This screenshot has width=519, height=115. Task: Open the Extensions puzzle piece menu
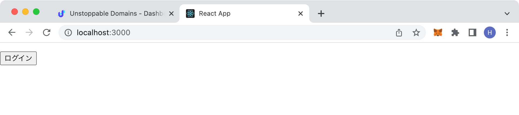tap(455, 32)
